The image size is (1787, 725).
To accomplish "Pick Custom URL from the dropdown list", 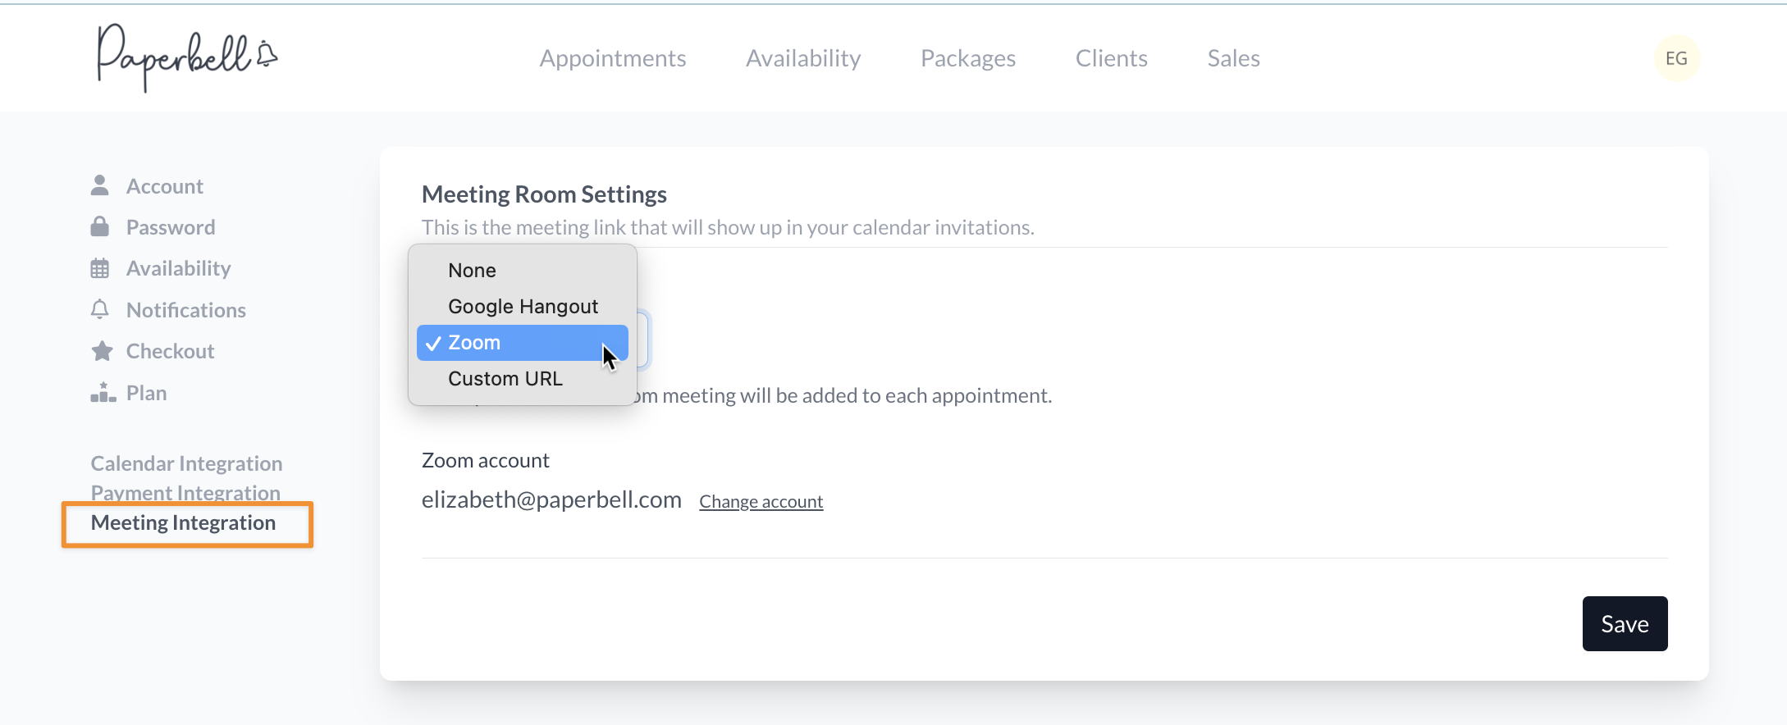I will point(505,379).
